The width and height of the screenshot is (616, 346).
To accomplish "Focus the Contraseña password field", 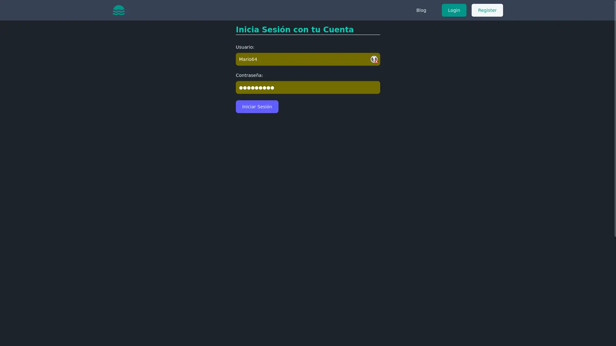I will 308,87.
